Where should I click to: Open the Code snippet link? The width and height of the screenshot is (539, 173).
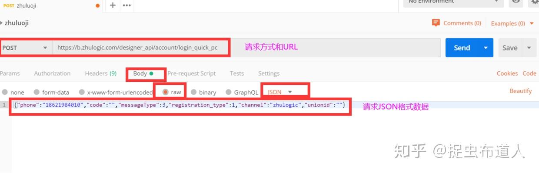point(529,73)
